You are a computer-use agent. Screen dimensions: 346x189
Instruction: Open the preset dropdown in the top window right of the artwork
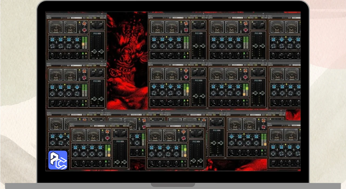178,18
